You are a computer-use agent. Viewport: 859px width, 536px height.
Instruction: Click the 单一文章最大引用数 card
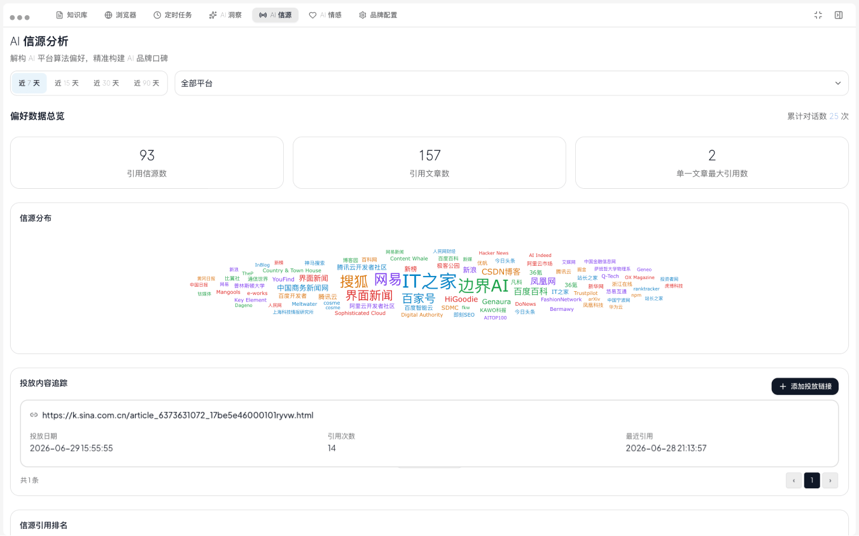pyautogui.click(x=712, y=163)
